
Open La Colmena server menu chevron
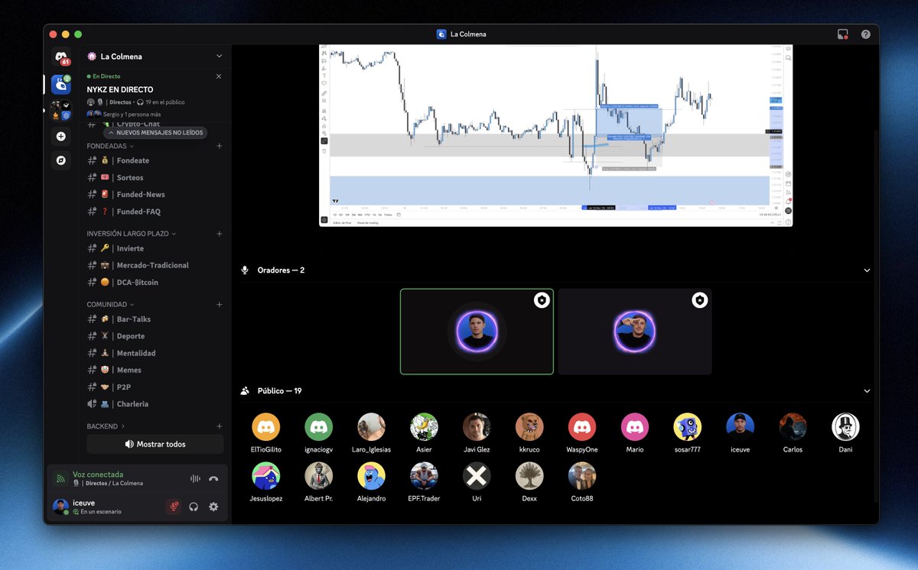click(x=219, y=56)
